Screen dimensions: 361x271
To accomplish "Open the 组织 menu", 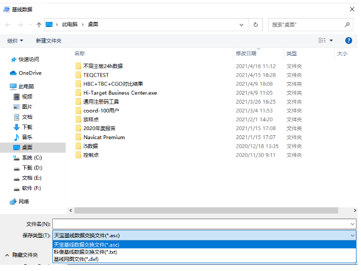I will click(15, 41).
